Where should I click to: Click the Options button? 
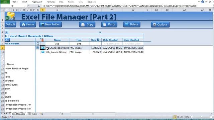click(x=160, y=24)
